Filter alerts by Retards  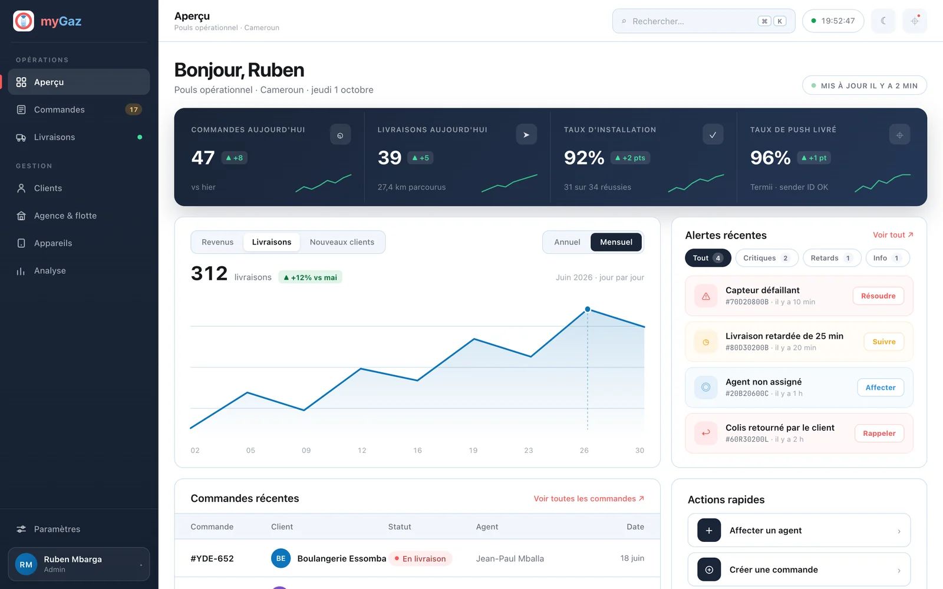point(832,258)
